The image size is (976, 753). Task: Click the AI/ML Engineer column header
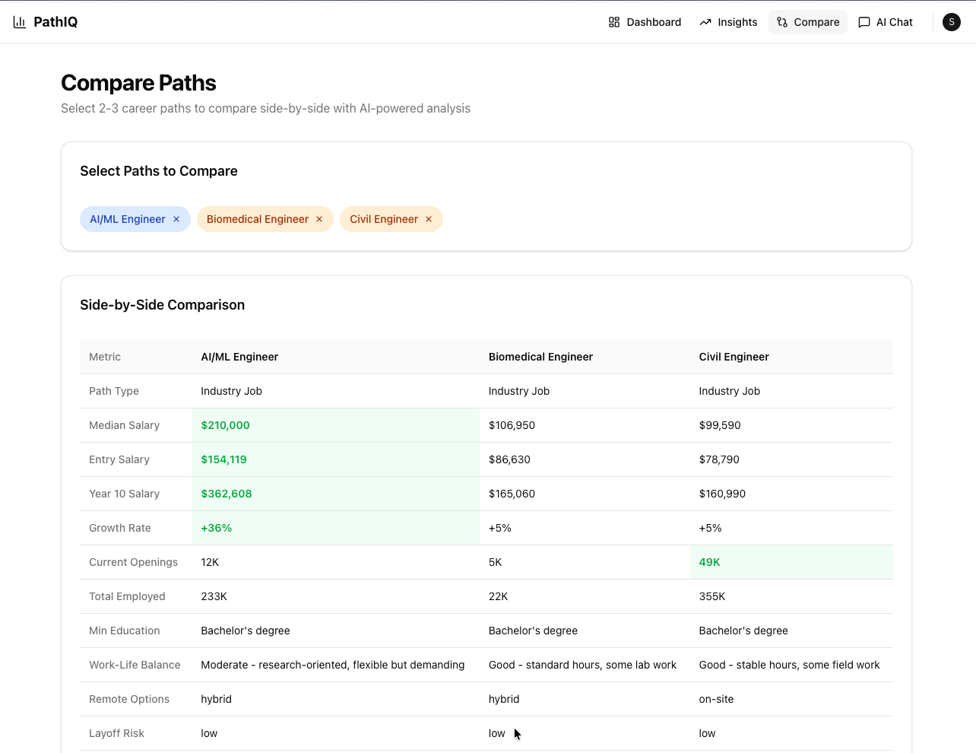click(x=239, y=357)
